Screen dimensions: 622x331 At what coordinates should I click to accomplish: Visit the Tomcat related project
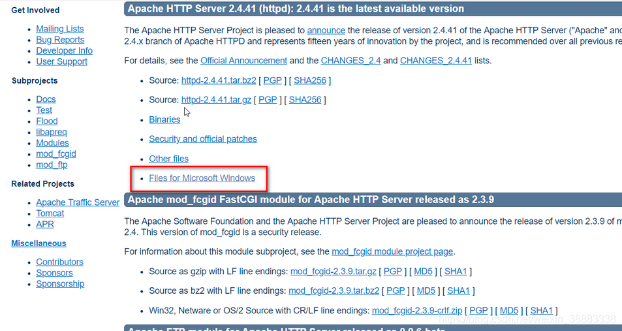click(x=50, y=213)
